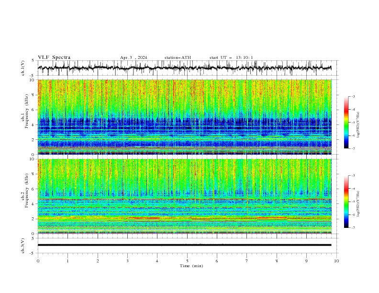
Task: Click the "-6" label on ch.2 colorbar
Action: 353,214
